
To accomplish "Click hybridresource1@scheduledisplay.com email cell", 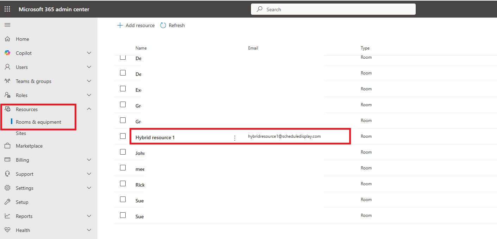I will (x=284, y=136).
